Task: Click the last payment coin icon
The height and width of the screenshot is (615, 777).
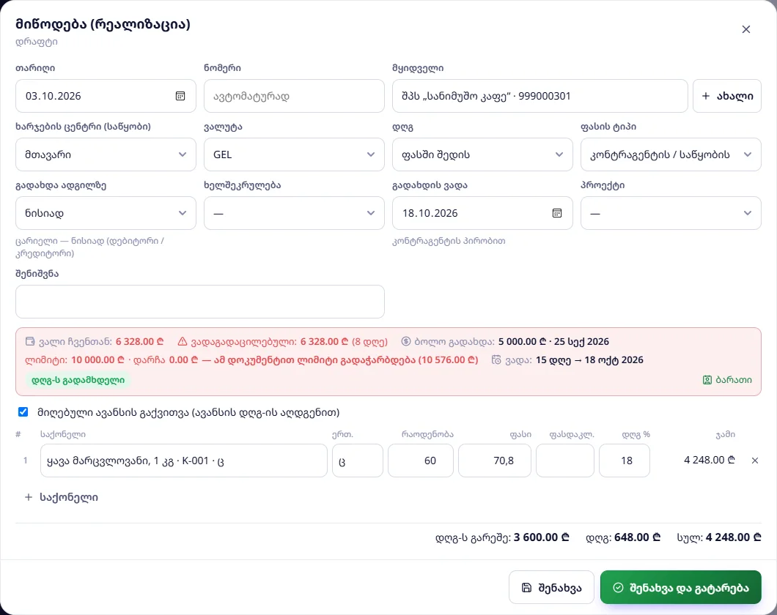Action: coord(406,341)
